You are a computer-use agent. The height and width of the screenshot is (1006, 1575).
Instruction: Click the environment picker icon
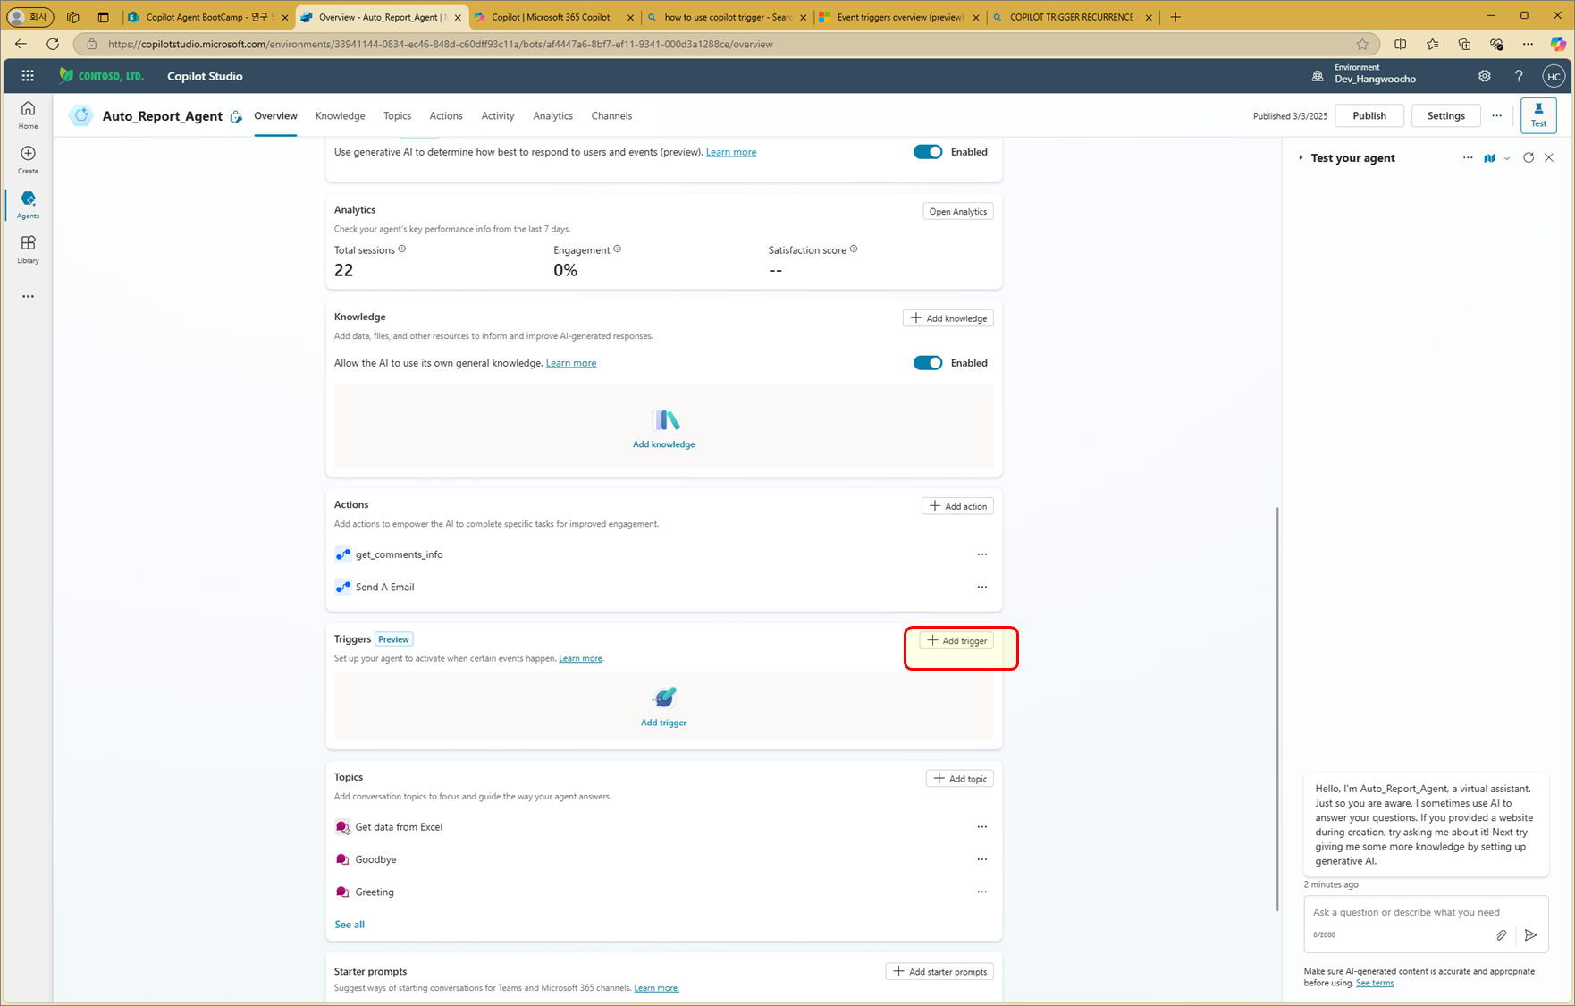point(1318,76)
